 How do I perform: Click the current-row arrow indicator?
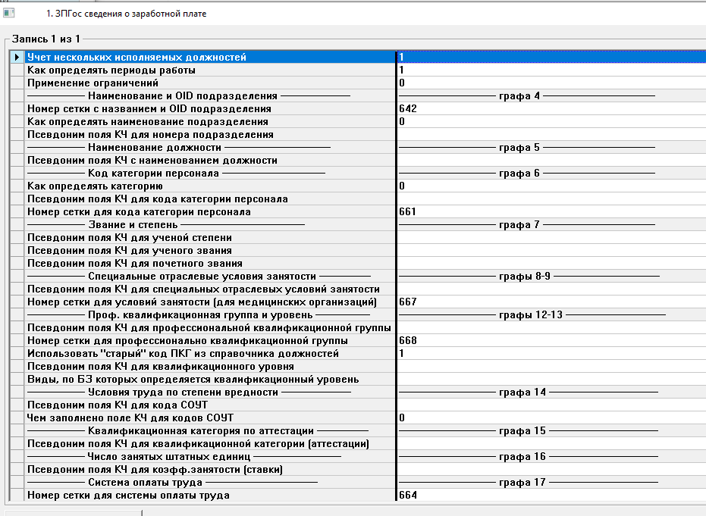17,58
